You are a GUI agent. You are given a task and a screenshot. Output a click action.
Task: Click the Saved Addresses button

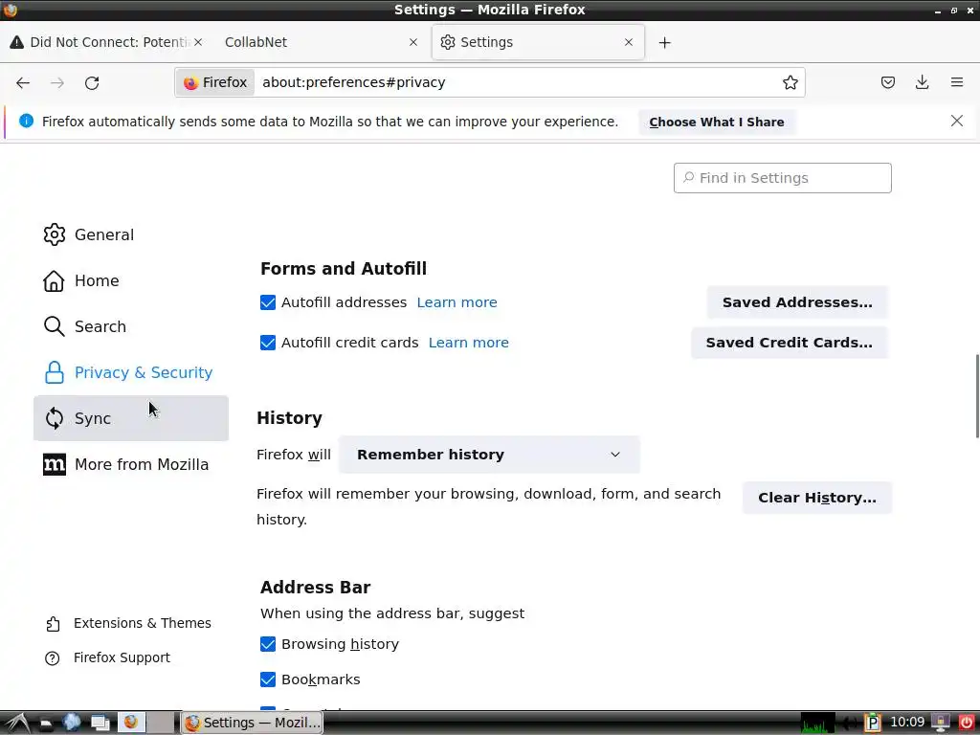pos(797,302)
